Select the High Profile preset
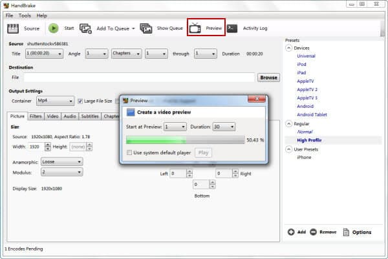Image resolution: width=388 pixels, height=259 pixels. coord(309,140)
